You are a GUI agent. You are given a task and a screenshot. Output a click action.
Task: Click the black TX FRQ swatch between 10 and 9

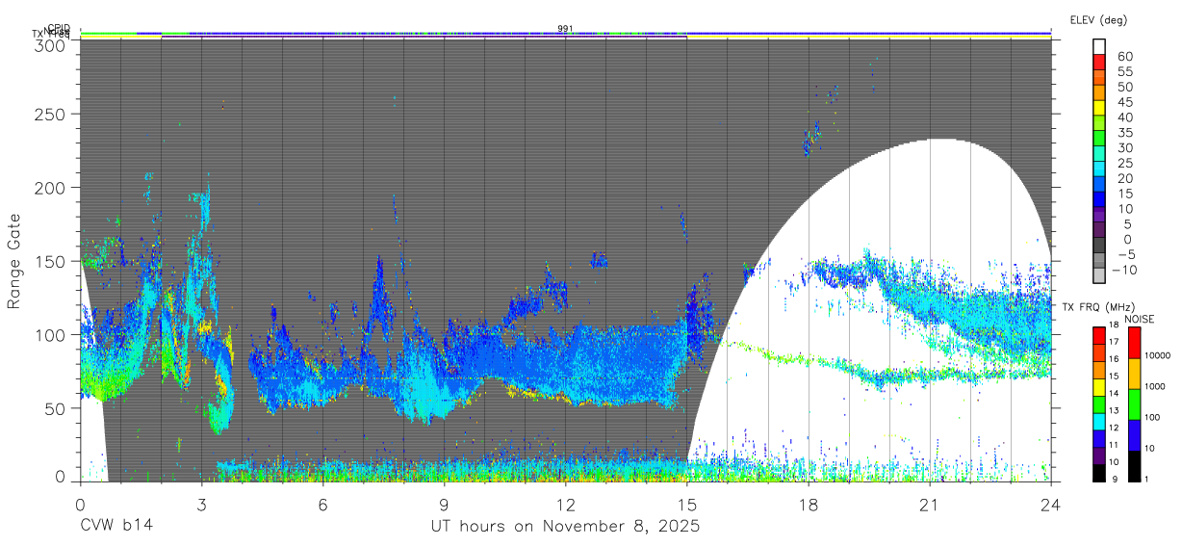click(1099, 472)
